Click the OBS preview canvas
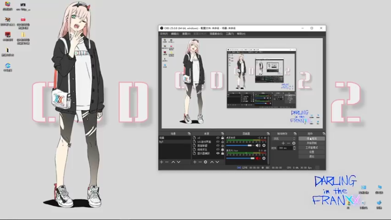Image resolution: width=391 pixels, height=220 pixels. pos(242,83)
